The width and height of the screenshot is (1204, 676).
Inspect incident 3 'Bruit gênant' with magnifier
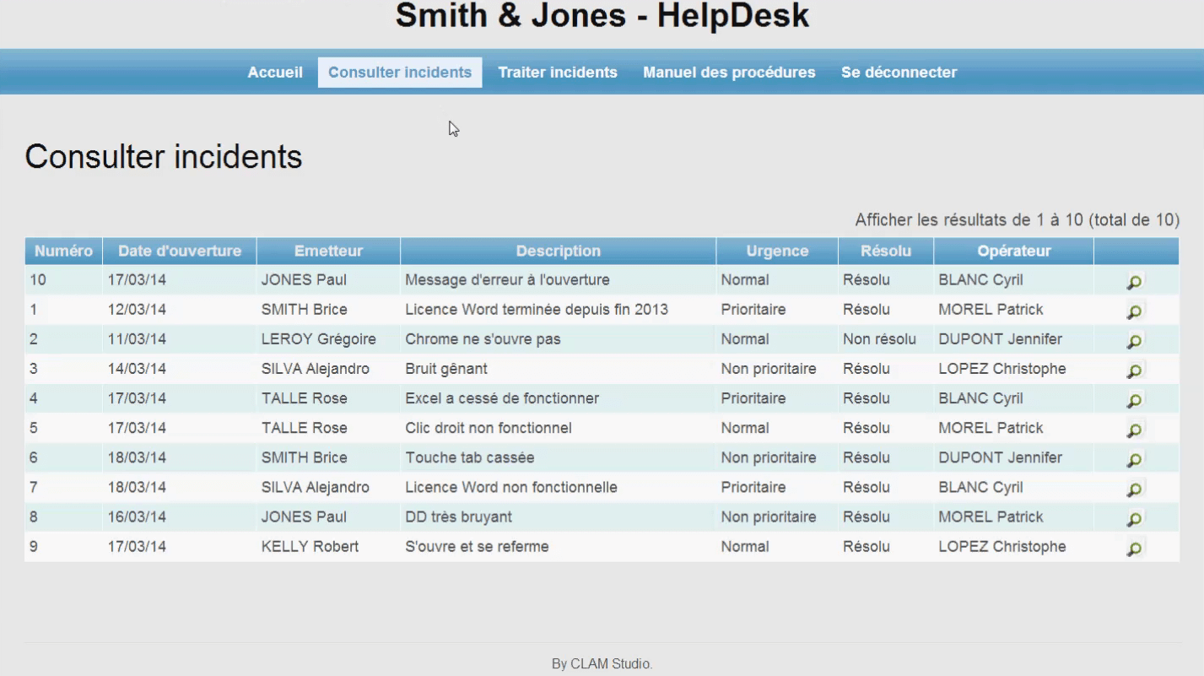click(1134, 370)
